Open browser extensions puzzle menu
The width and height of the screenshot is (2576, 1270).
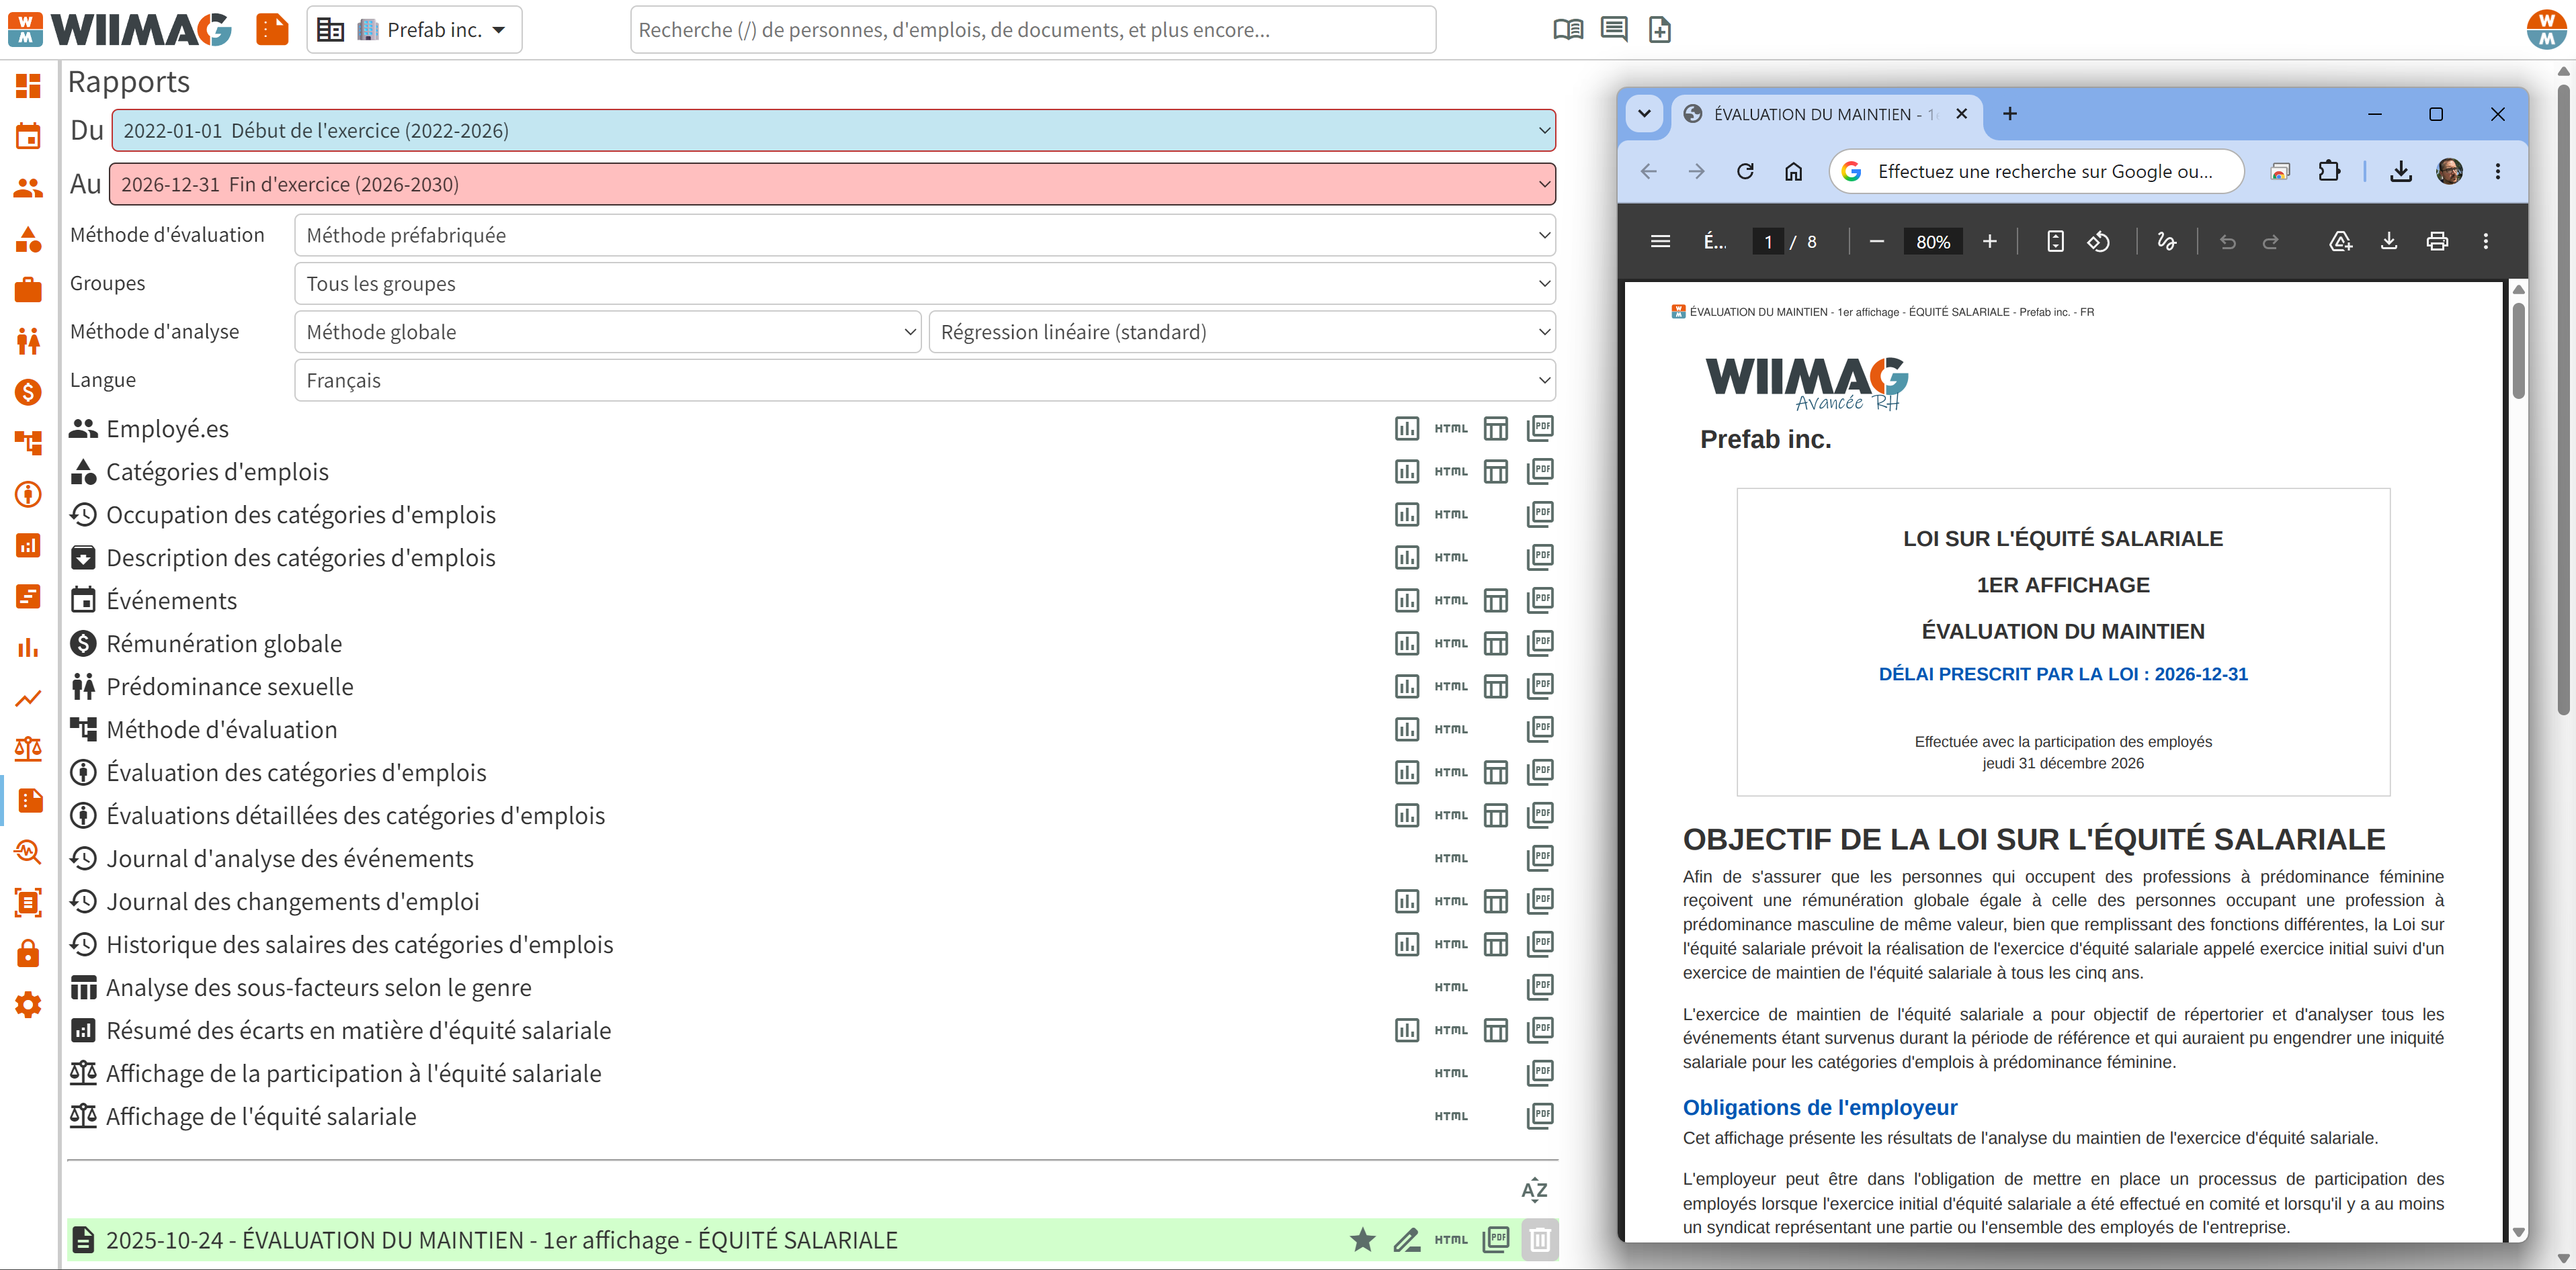click(x=2329, y=172)
